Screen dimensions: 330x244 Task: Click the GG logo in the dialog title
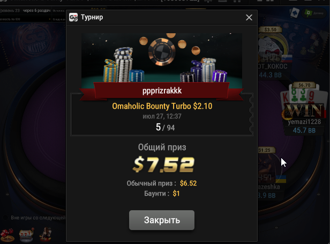point(73,17)
